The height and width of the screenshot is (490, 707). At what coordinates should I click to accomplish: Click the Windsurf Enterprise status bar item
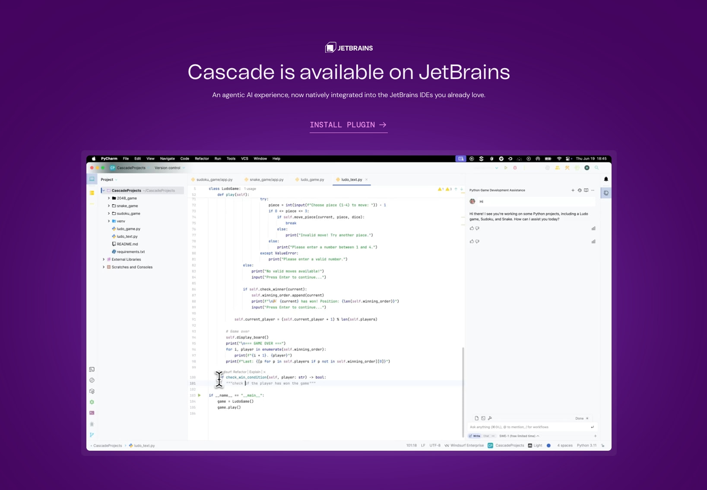tap(464, 446)
